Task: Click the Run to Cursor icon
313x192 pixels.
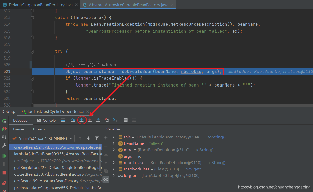Action: click(115, 120)
